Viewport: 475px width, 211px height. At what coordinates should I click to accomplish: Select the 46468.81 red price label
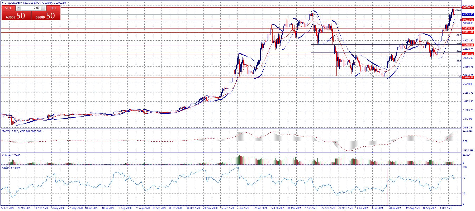point(468,45)
